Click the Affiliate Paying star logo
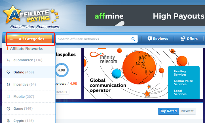The height and width of the screenshot is (123, 205). [x=31, y=14]
